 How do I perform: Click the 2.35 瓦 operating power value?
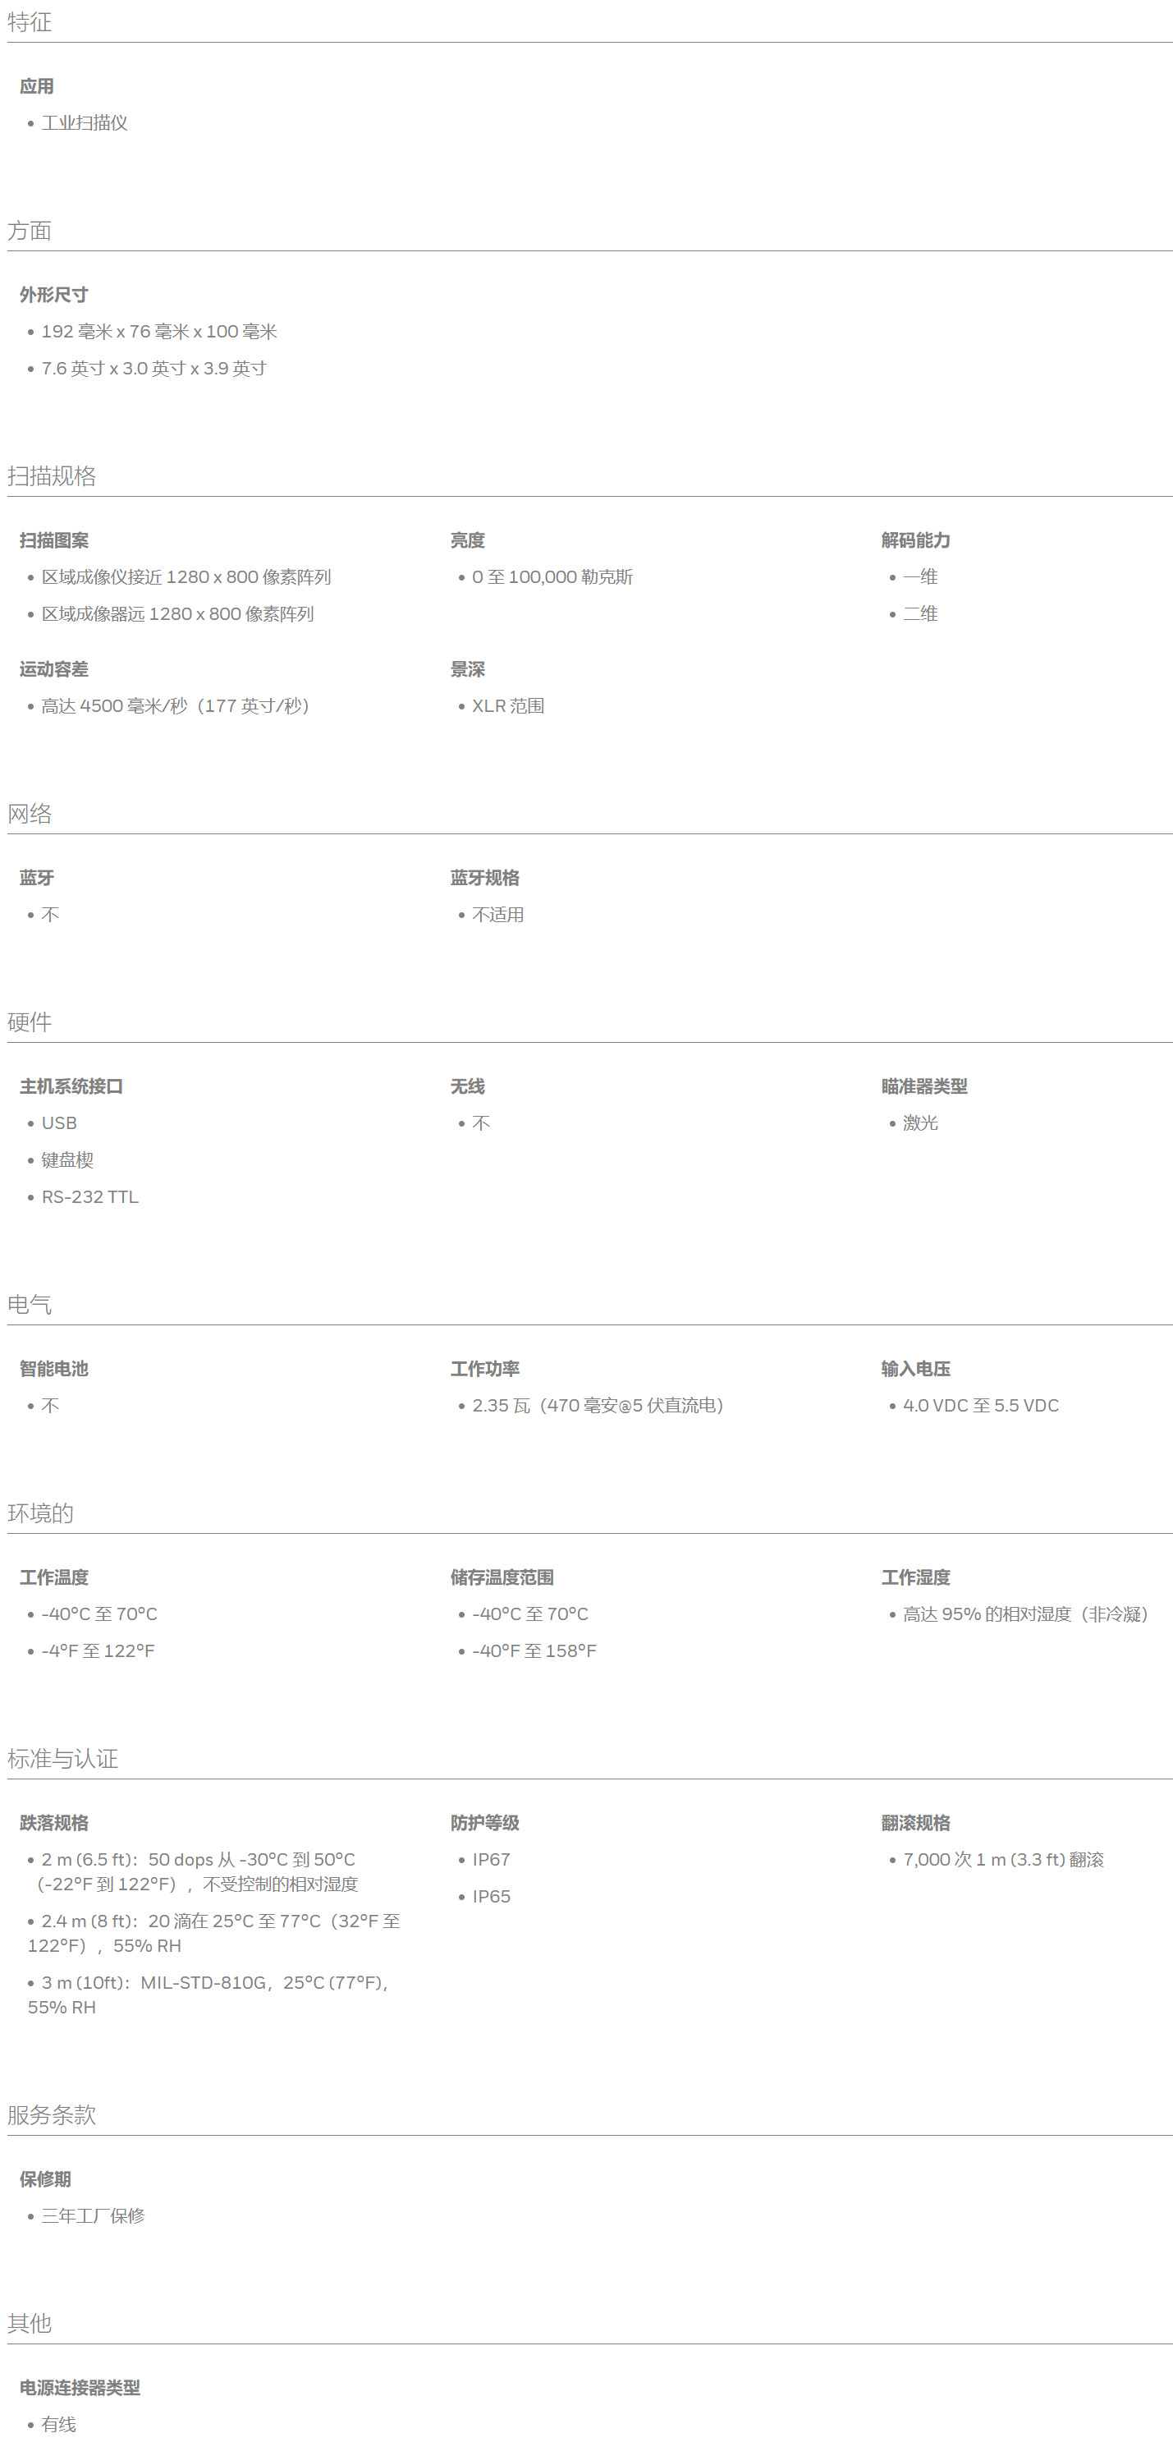pyautogui.click(x=598, y=1405)
